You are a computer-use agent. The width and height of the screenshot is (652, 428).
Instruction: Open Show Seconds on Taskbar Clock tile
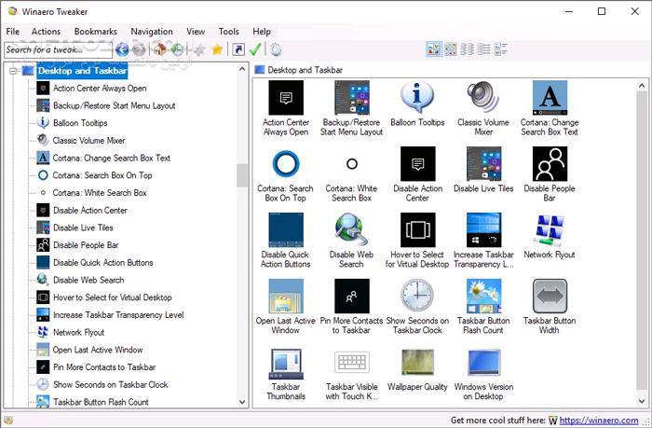(x=417, y=307)
